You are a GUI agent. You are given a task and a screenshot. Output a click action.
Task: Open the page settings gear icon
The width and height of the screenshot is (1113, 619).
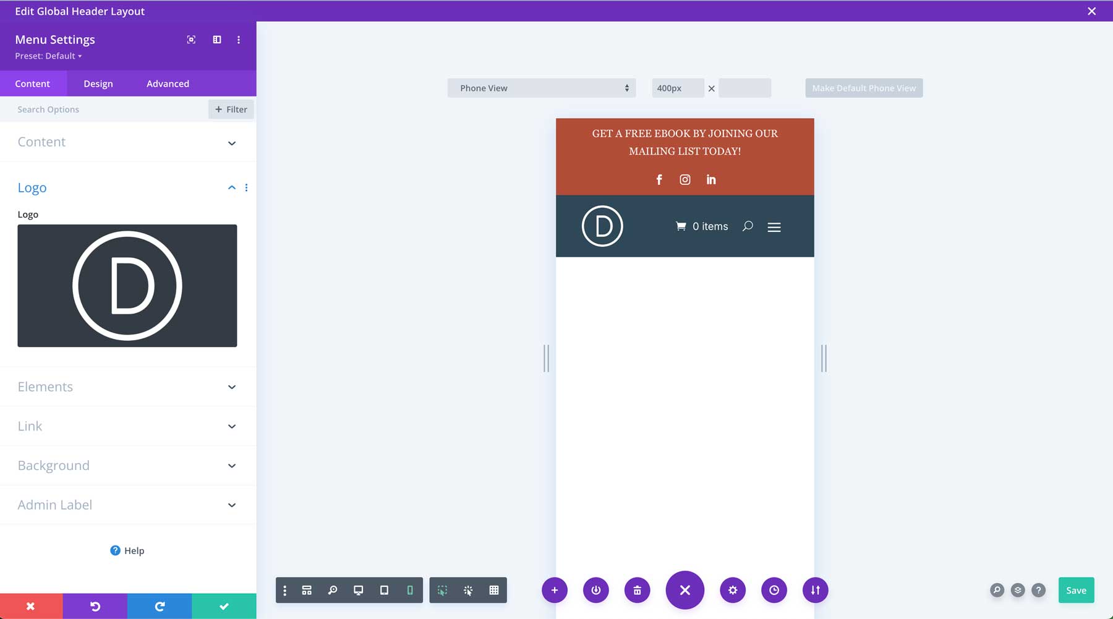point(733,590)
